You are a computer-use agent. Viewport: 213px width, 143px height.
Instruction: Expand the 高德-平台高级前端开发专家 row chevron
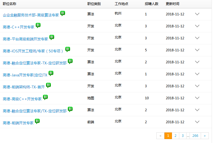coord(197,38)
